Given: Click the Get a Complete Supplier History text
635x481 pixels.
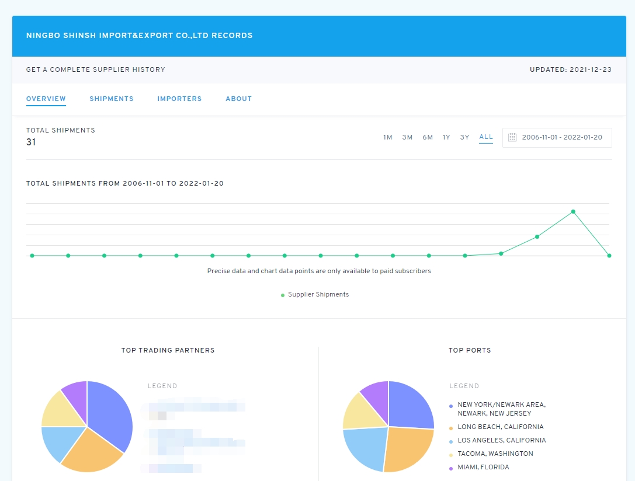Looking at the screenshot, I should click(96, 69).
